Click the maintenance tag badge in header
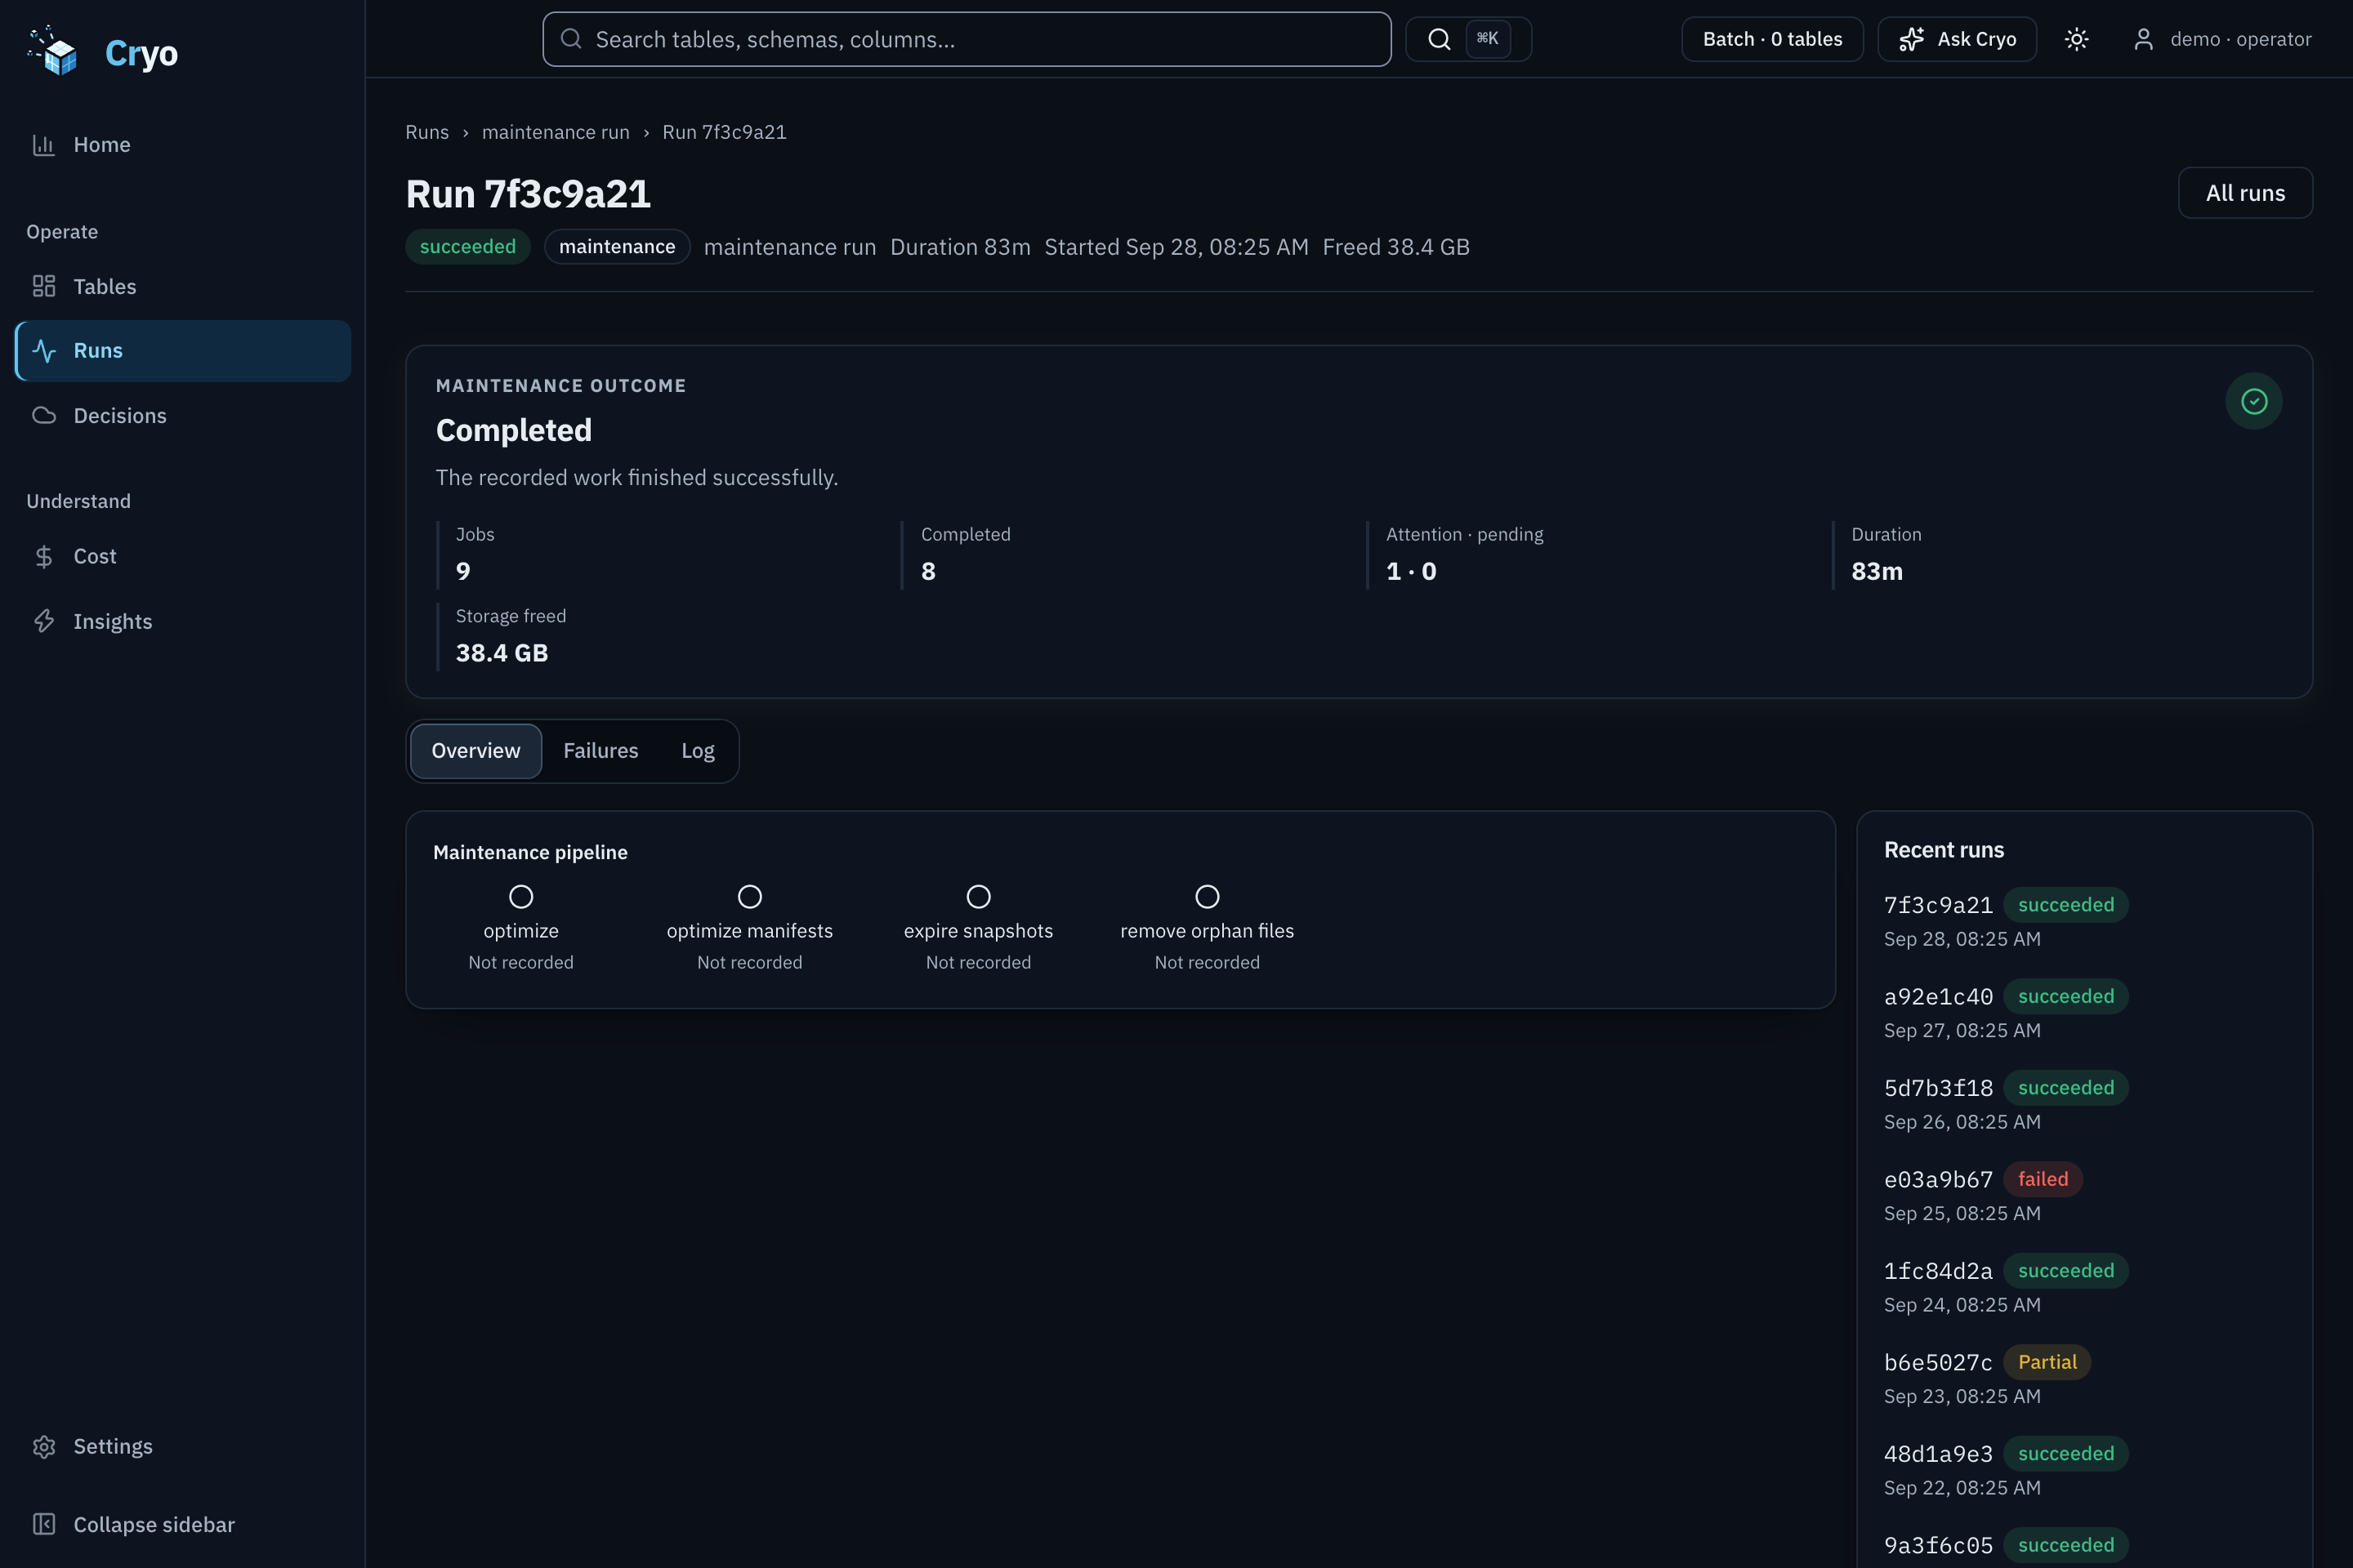Viewport: 2353px width, 1568px height. pyautogui.click(x=616, y=247)
